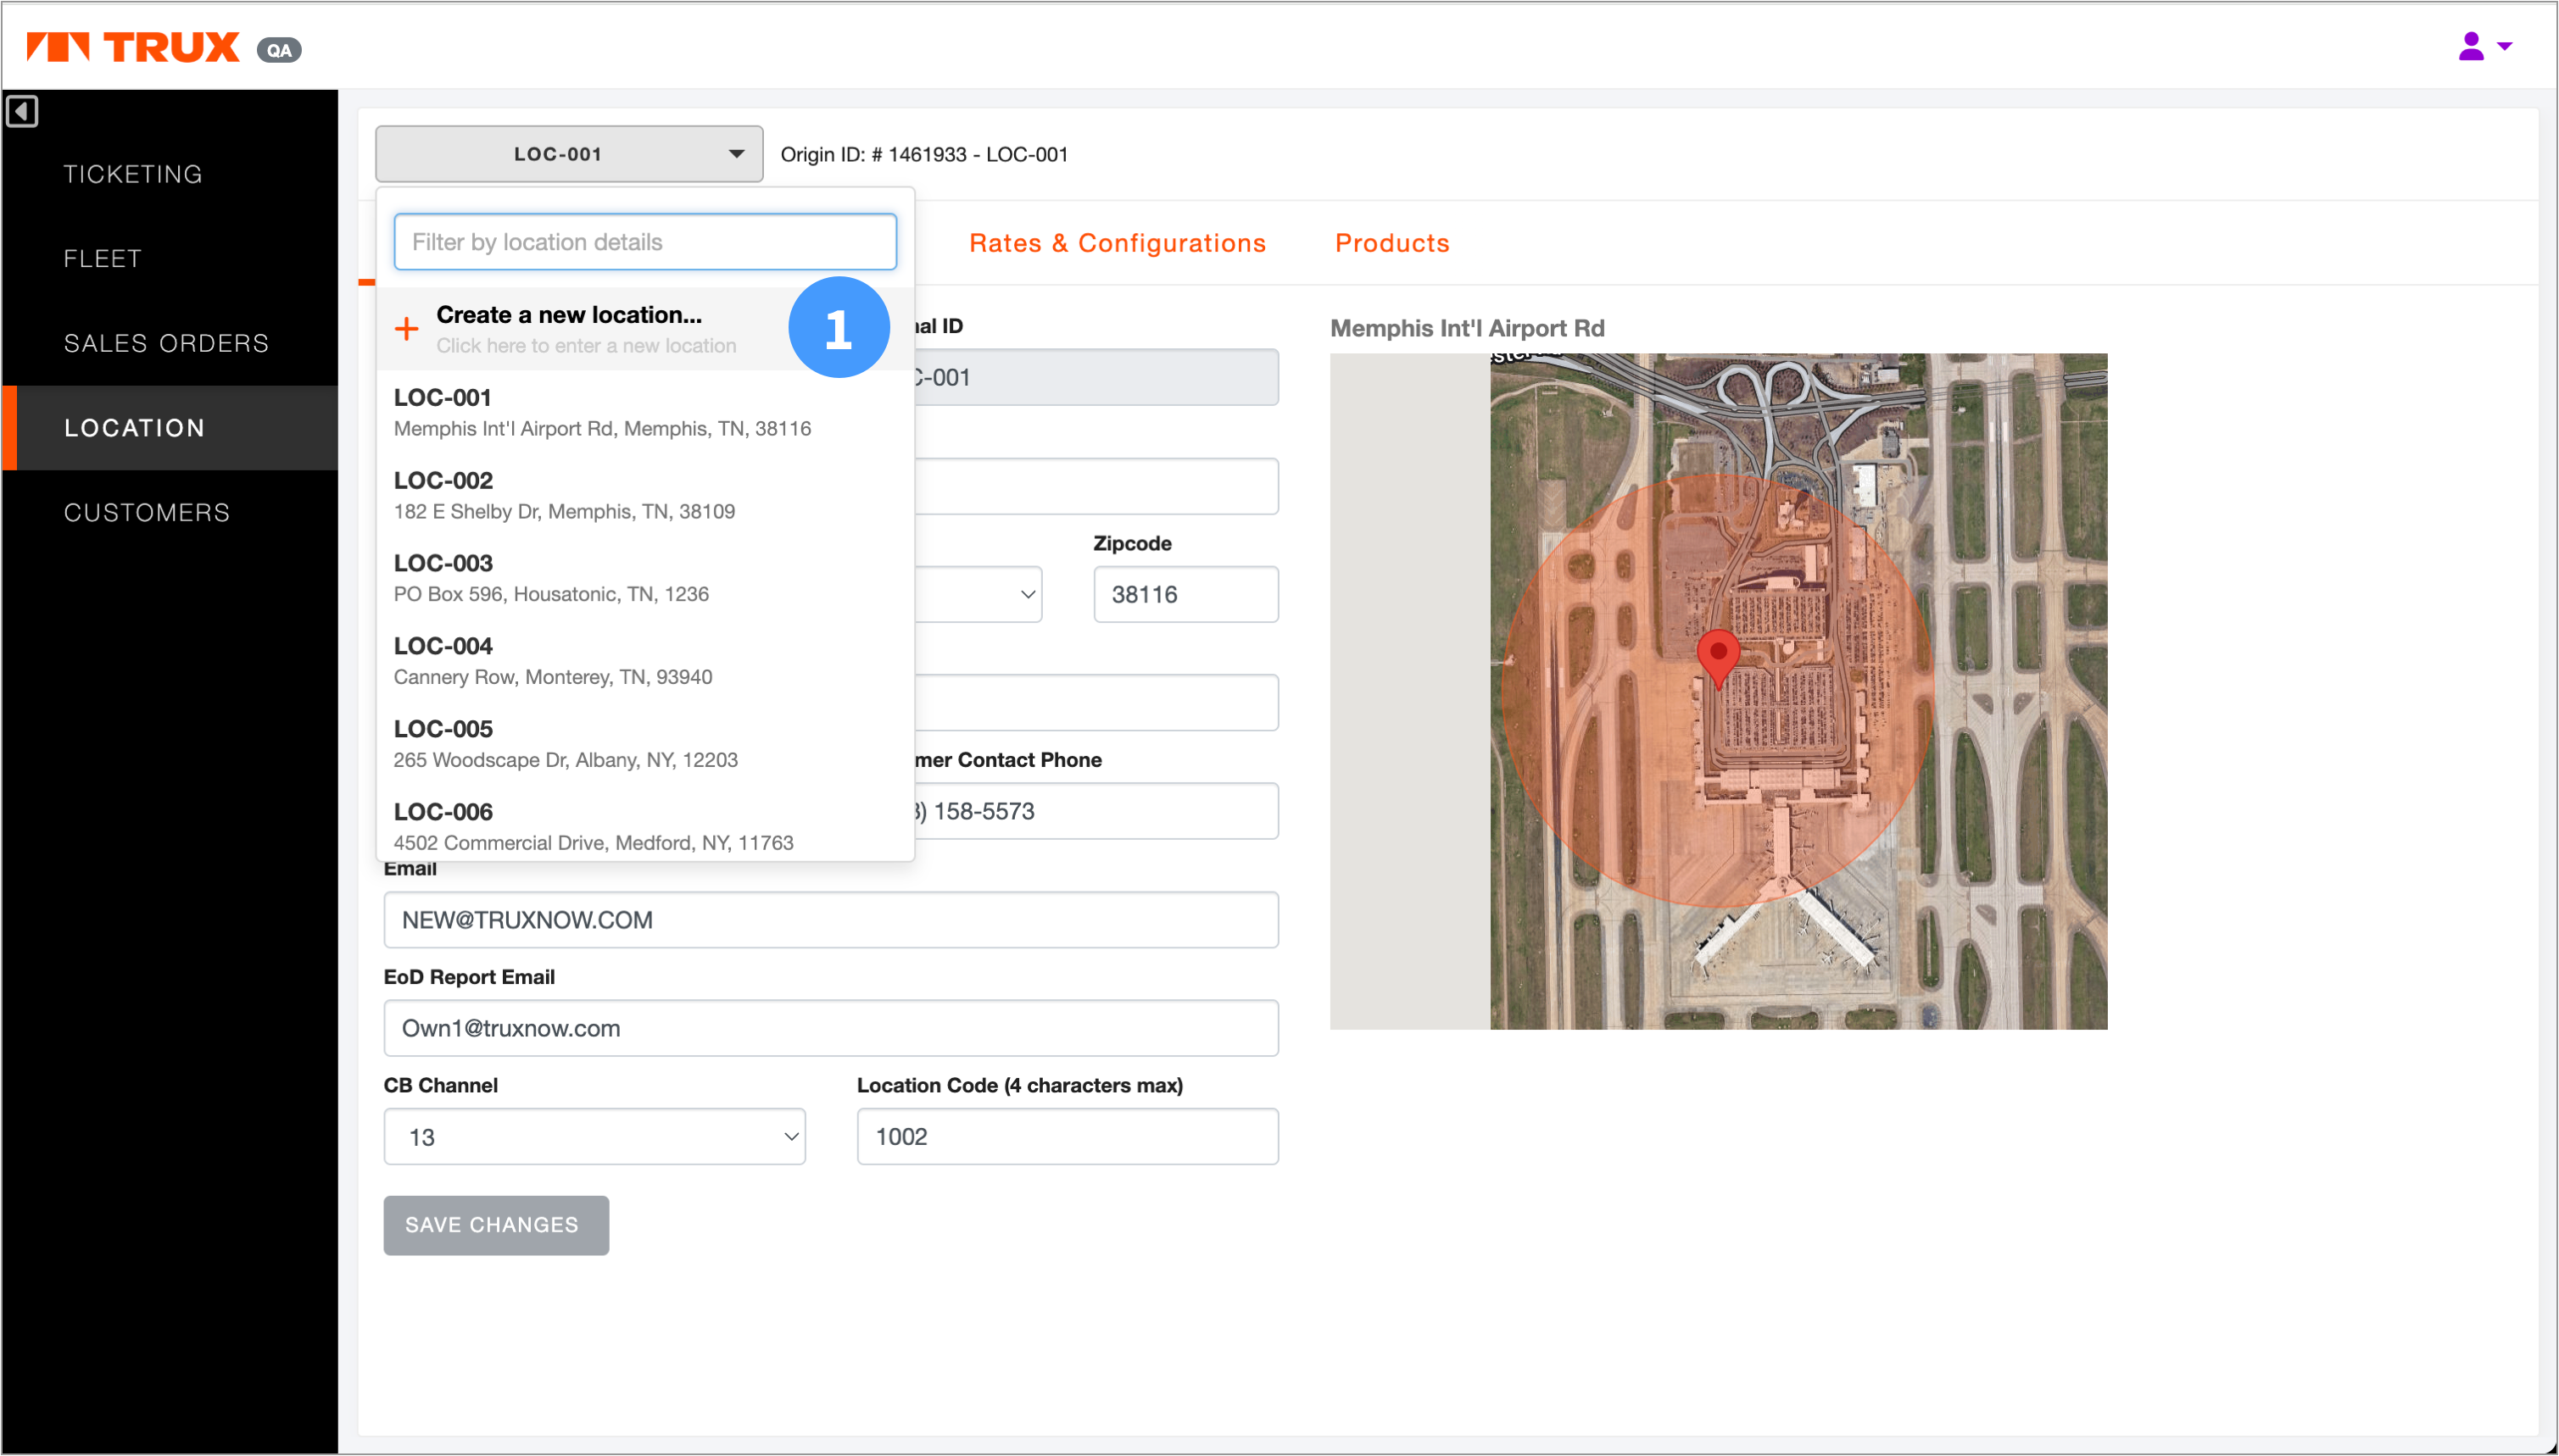Open Sales Orders in the sidebar
2559x1456 pixels.
pos(166,343)
